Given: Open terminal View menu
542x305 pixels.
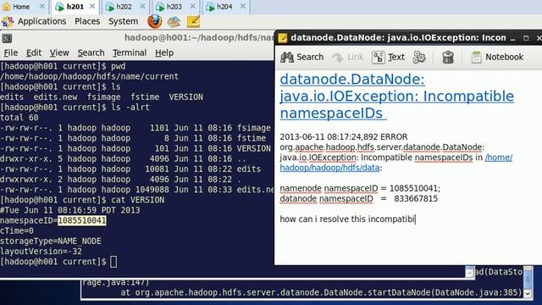Looking at the screenshot, I should (x=59, y=53).
